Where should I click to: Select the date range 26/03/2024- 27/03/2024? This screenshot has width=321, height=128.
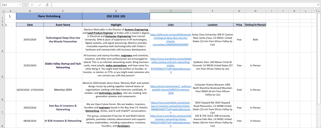(x=30, y=90)
